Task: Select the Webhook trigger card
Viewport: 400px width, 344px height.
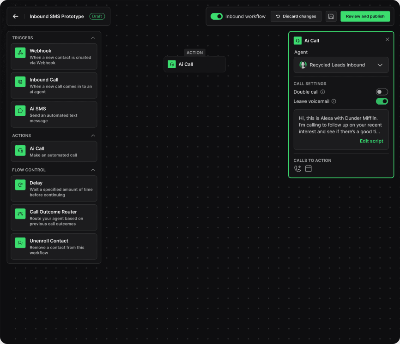Action: pyautogui.click(x=54, y=57)
